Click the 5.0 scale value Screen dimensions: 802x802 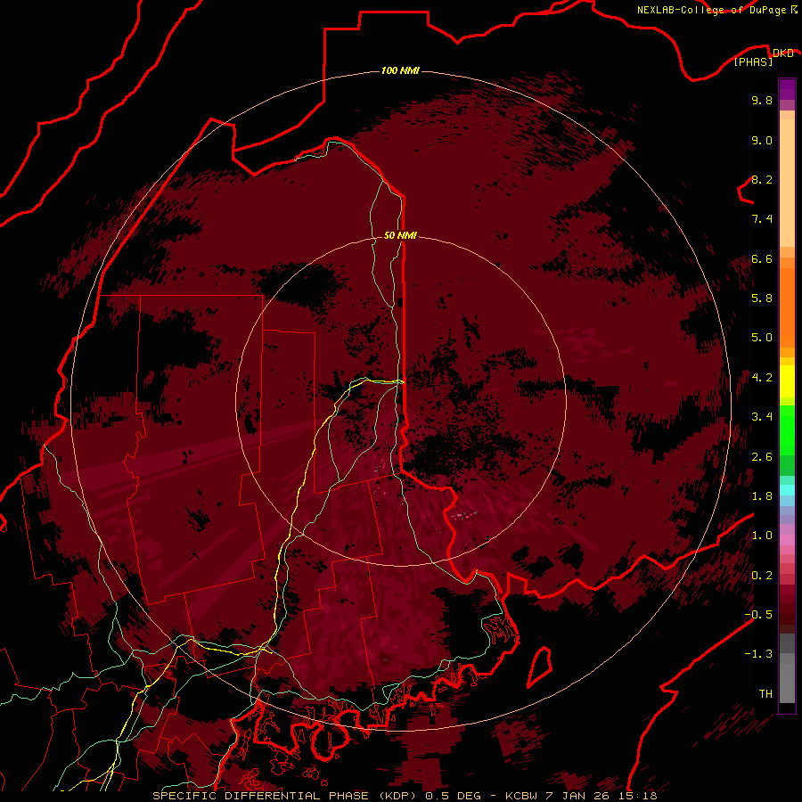point(762,338)
